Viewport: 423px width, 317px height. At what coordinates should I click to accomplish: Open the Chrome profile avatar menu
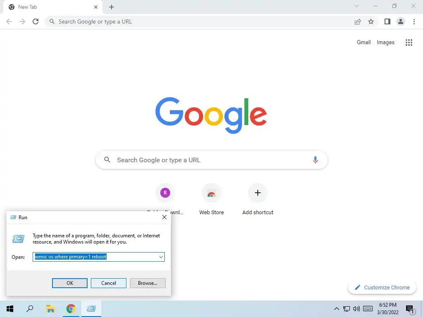click(401, 21)
